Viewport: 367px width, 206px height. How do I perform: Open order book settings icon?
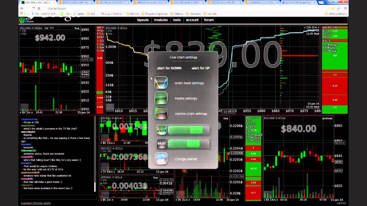click(x=161, y=83)
